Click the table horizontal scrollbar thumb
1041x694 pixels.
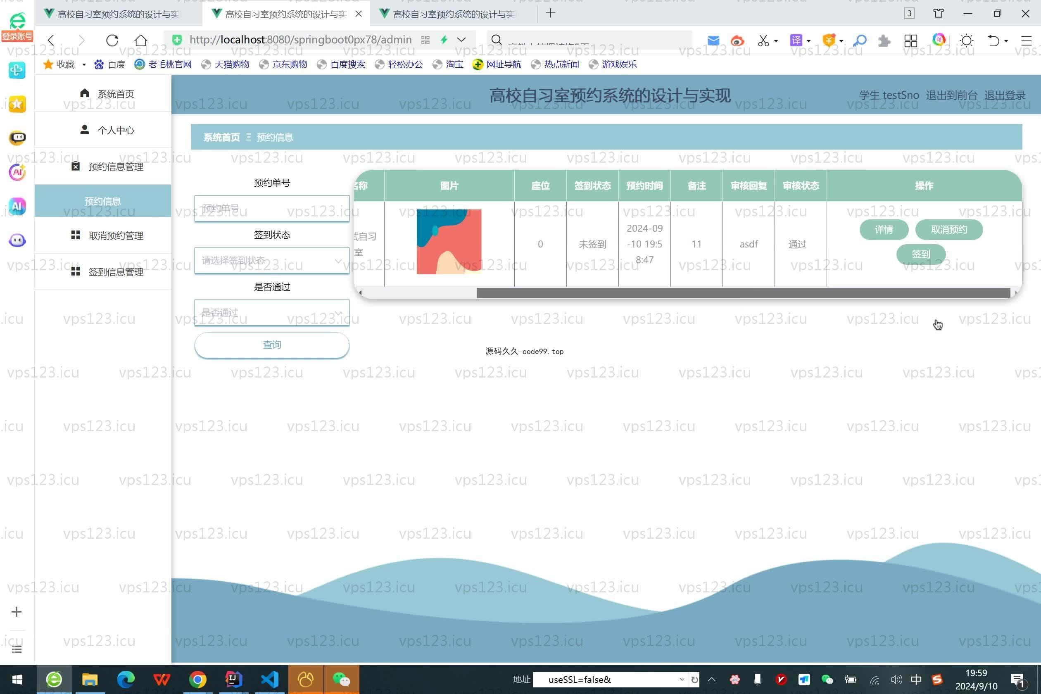pyautogui.click(x=743, y=292)
